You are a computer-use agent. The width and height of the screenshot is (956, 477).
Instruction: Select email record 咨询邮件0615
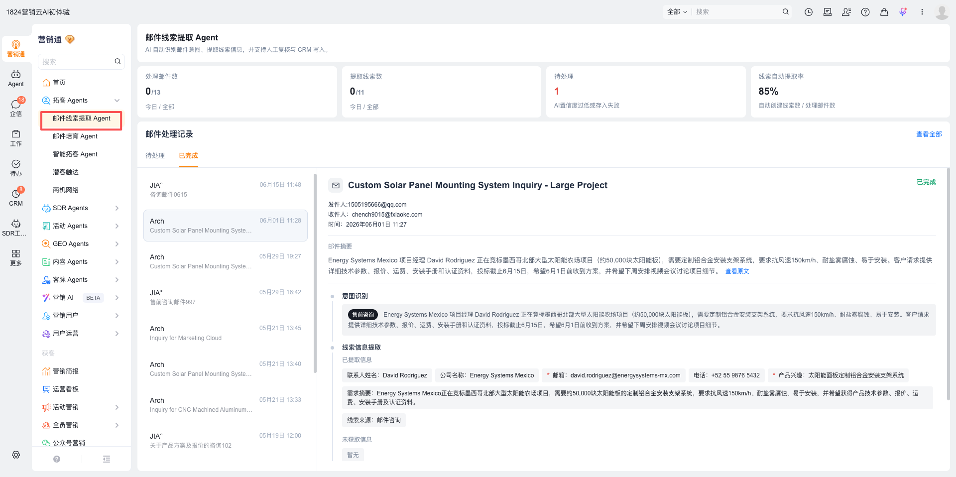pos(226,190)
